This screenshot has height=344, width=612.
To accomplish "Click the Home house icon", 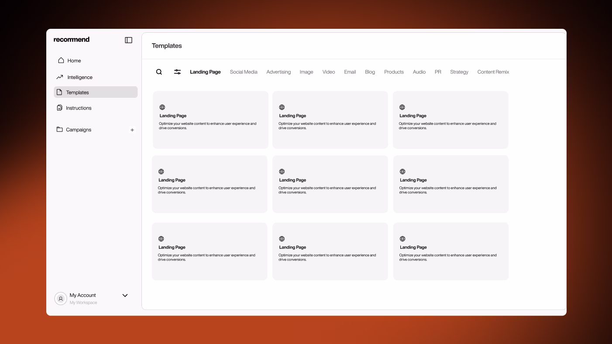I will click(61, 60).
